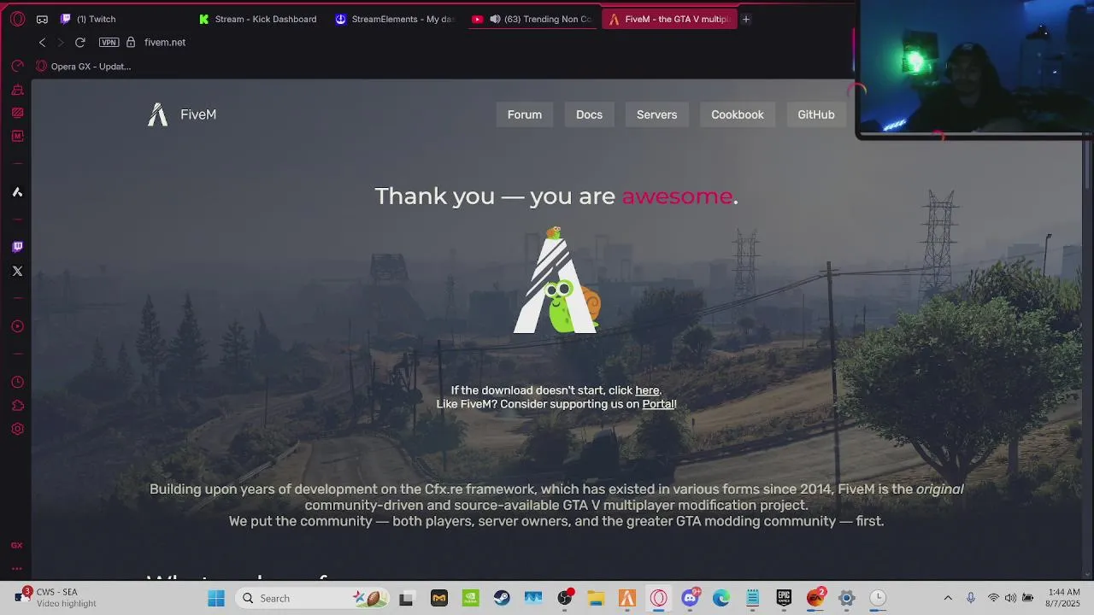Open Microsoft Edge from the taskbar
The height and width of the screenshot is (615, 1094).
click(721, 598)
